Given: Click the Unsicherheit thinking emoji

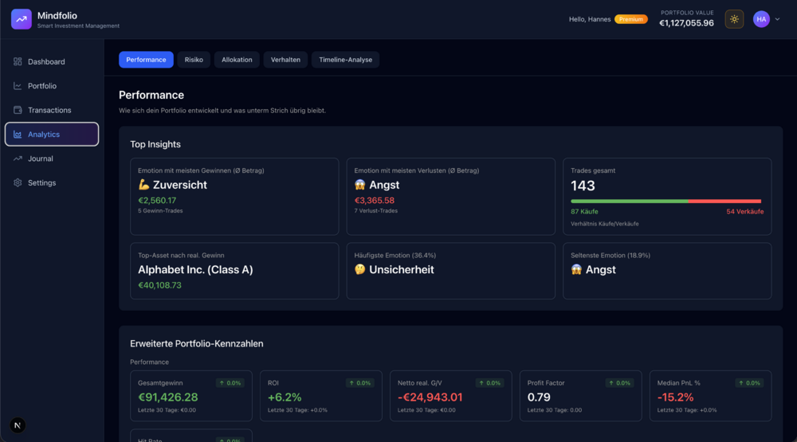Looking at the screenshot, I should pyautogui.click(x=360, y=269).
